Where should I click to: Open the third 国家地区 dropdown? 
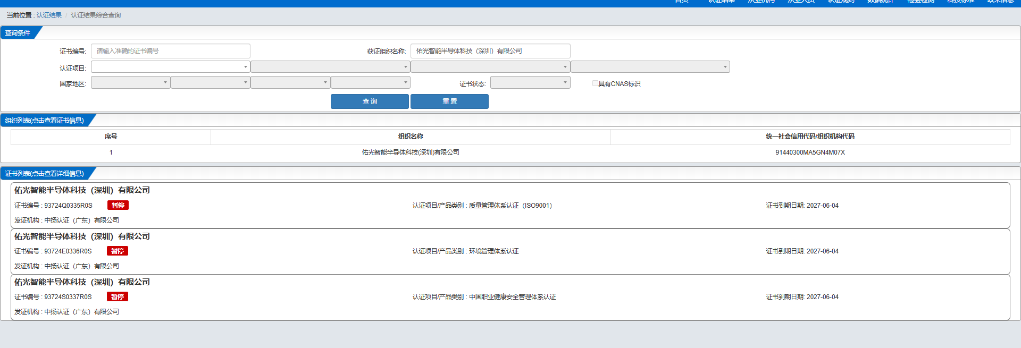[x=290, y=82]
